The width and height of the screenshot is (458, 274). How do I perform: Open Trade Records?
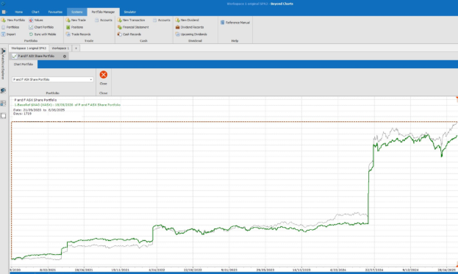click(78, 34)
